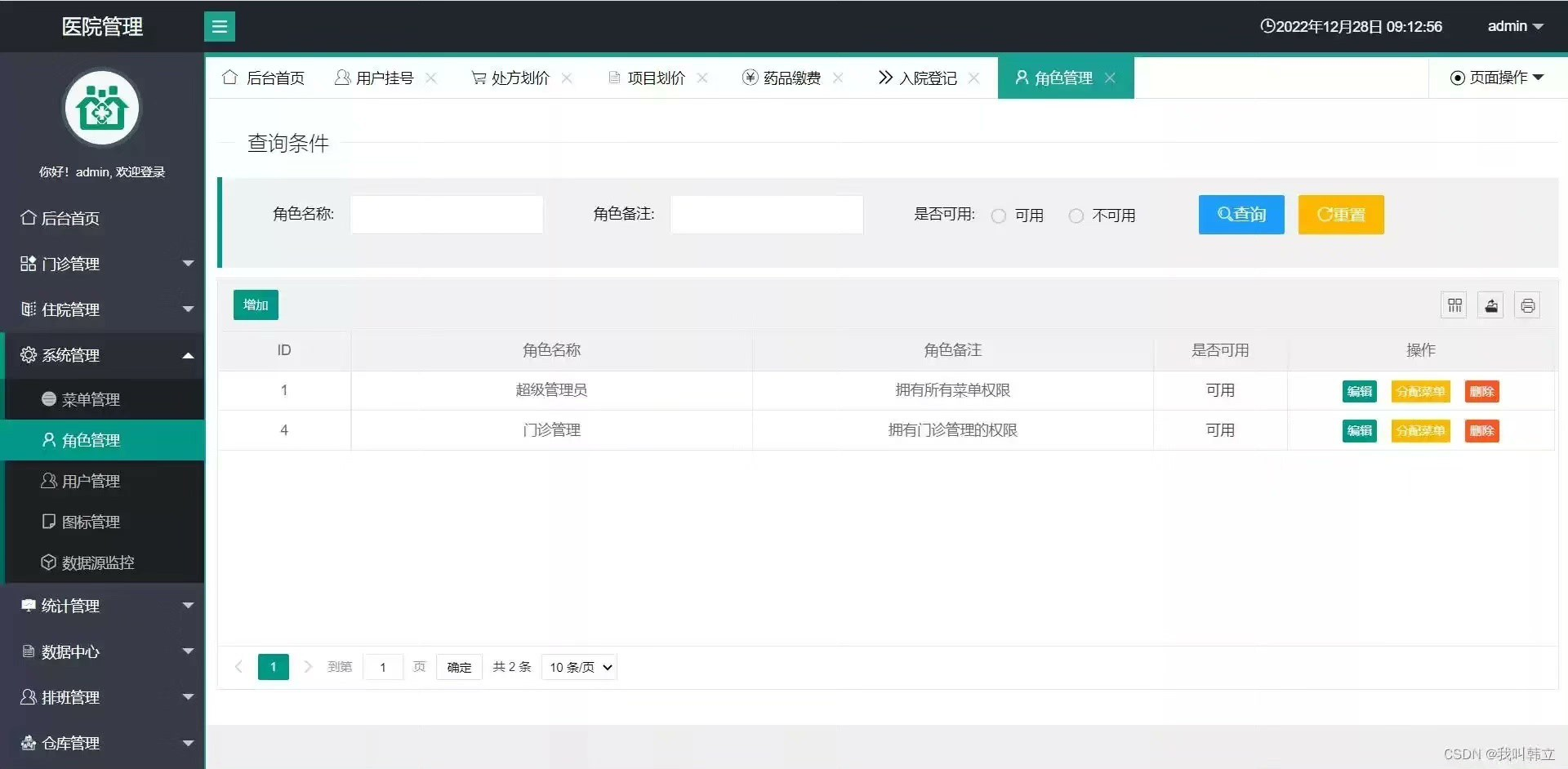Click the yellow 重置 button
This screenshot has width=1568, height=769.
click(1341, 215)
